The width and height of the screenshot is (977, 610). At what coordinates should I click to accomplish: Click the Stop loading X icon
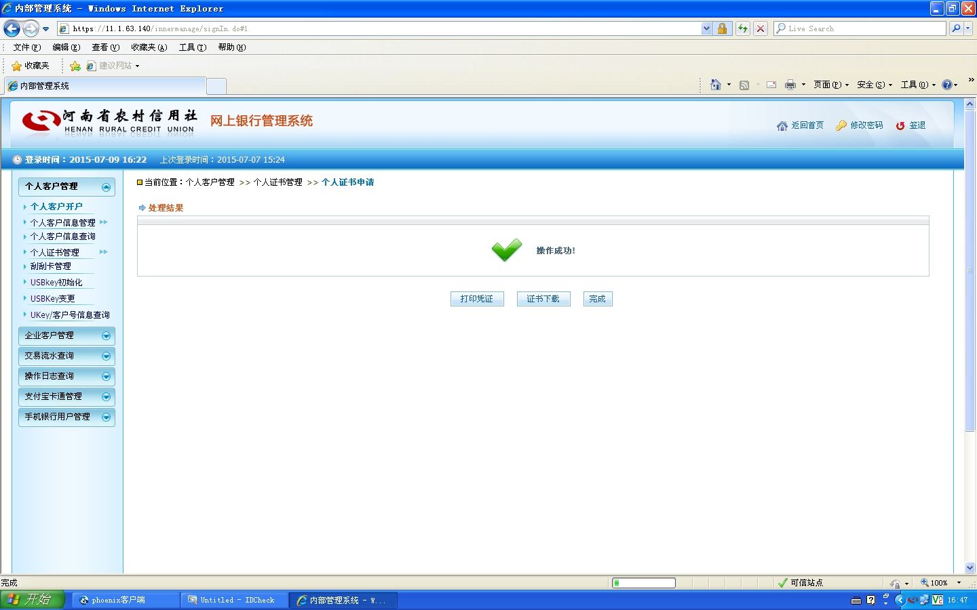coord(761,28)
